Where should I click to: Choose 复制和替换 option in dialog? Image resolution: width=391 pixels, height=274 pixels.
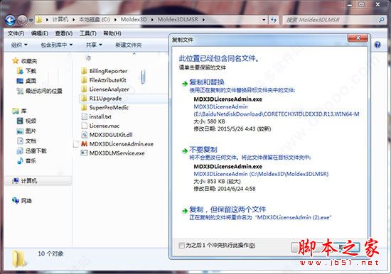pos(206,82)
